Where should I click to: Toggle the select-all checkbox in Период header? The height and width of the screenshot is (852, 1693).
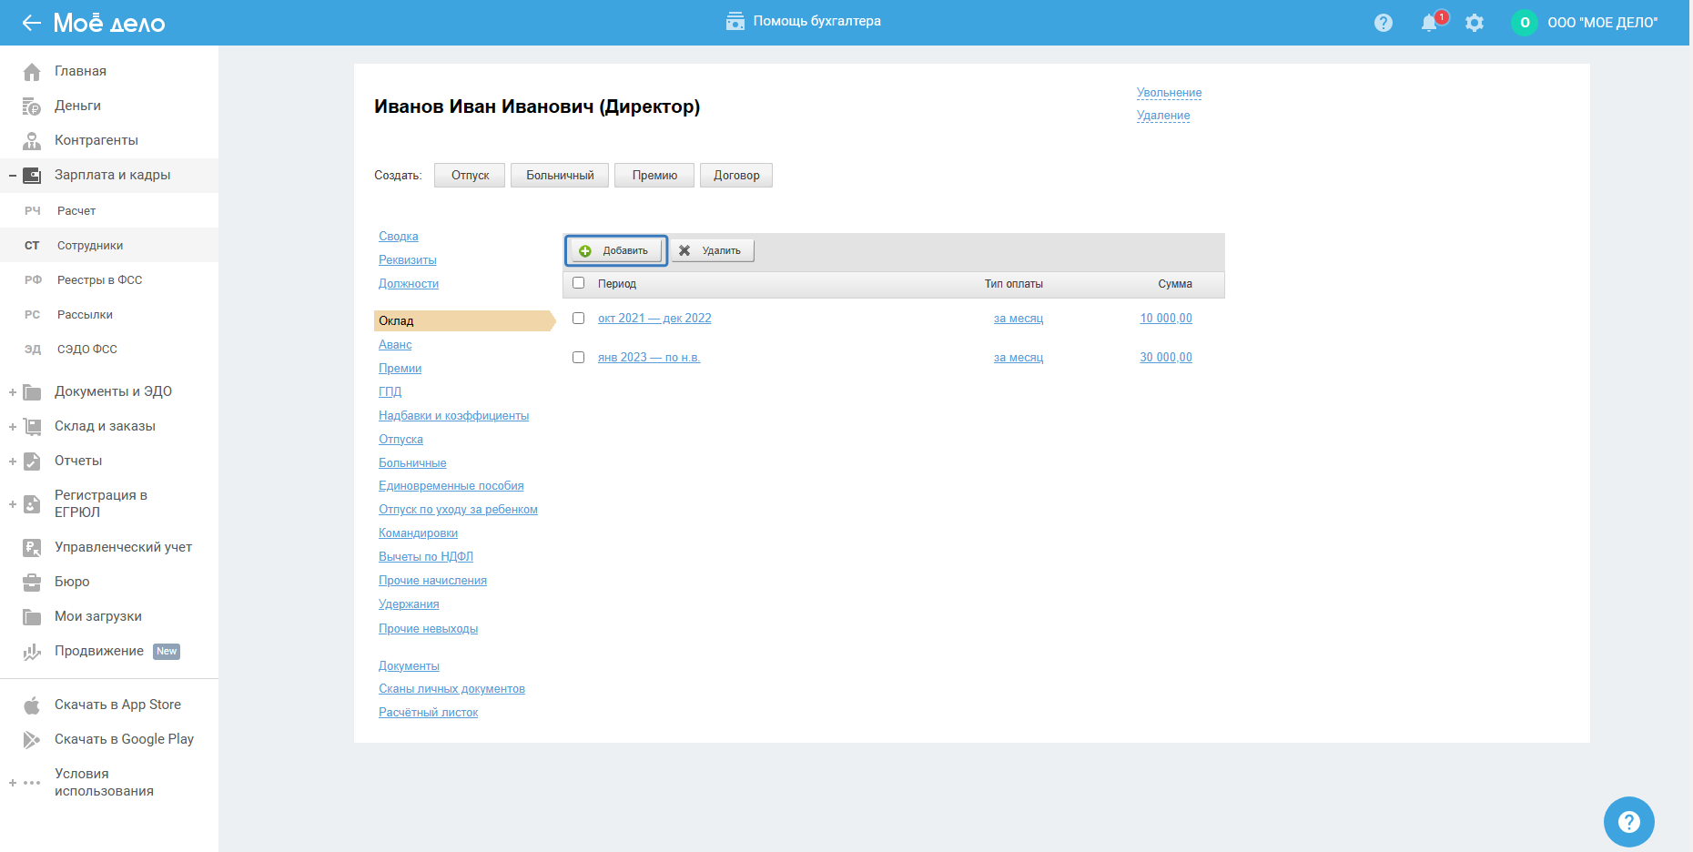[578, 283]
